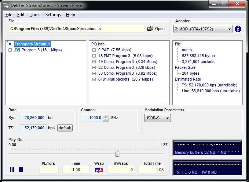Click TS: 52,170,000 bps estimated rate
249x182 pixels.
point(209,85)
